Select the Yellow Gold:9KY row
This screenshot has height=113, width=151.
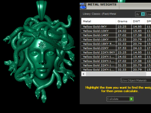click(116, 27)
